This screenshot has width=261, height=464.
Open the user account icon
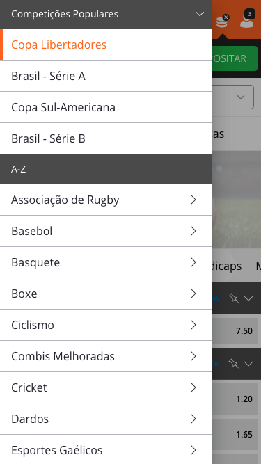point(247,19)
